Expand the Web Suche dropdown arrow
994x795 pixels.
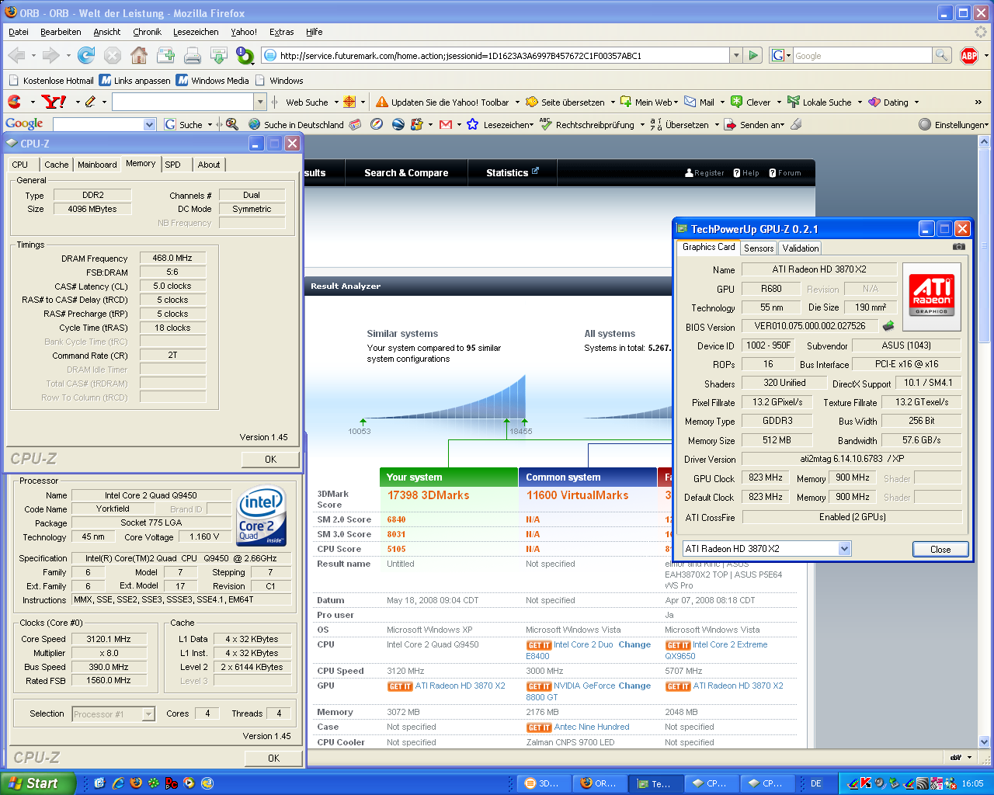336,102
